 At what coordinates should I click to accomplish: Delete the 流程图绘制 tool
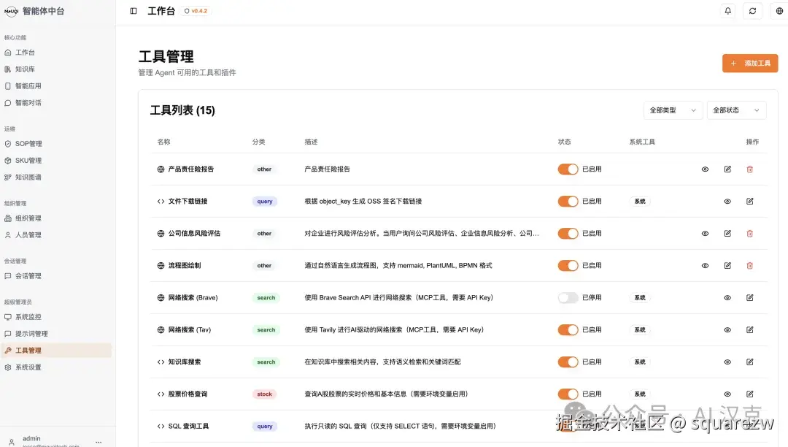pyautogui.click(x=749, y=266)
